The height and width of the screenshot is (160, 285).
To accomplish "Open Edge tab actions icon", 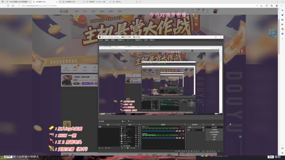I will 2,2.
